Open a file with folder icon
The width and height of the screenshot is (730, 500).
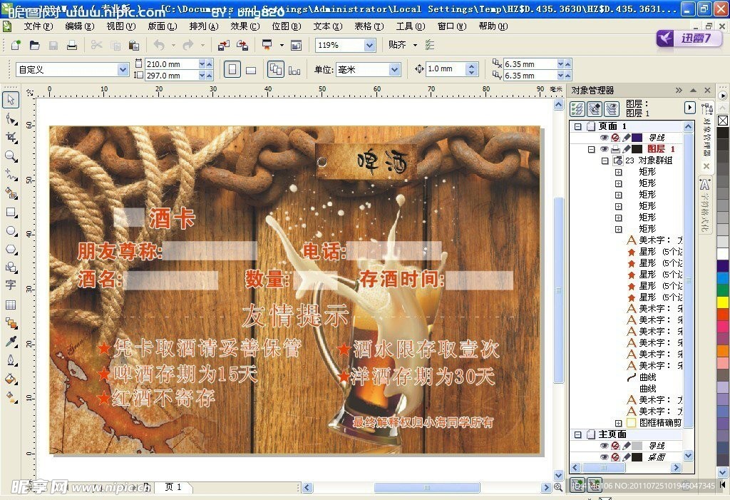pyautogui.click(x=34, y=45)
